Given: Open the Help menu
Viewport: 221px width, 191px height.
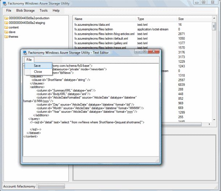Looking at the screenshot, I should [x=56, y=11].
